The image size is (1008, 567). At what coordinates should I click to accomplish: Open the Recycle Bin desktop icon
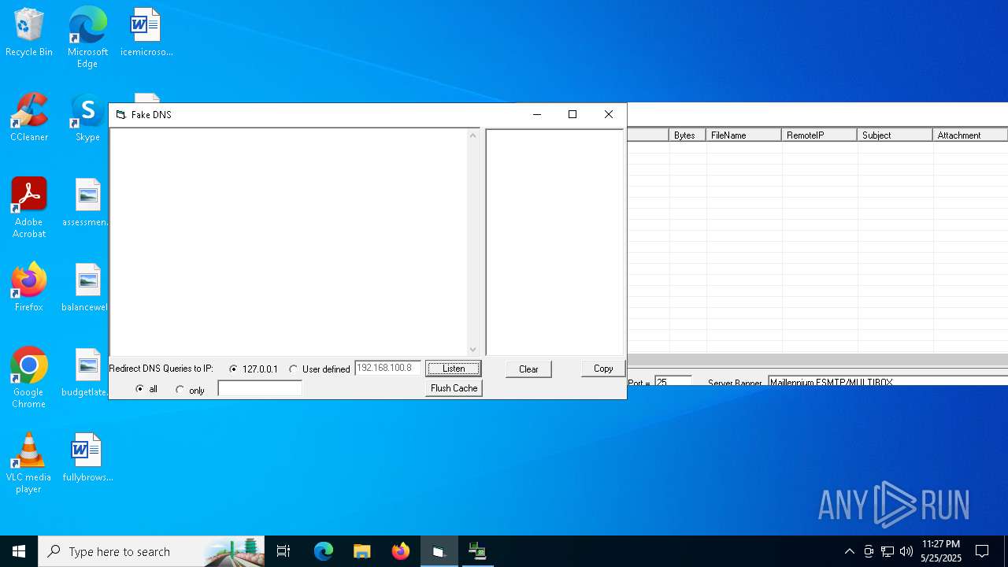(x=29, y=32)
